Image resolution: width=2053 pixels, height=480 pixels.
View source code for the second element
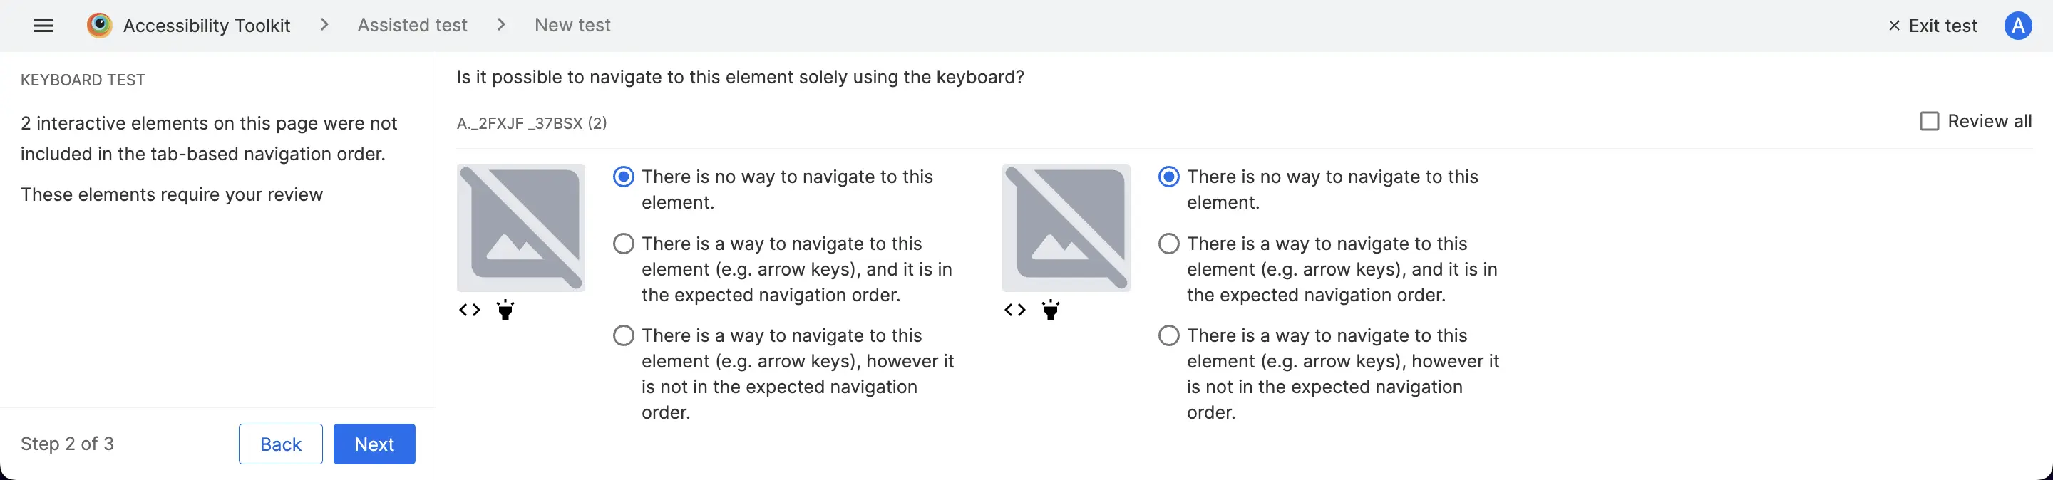tap(1014, 311)
